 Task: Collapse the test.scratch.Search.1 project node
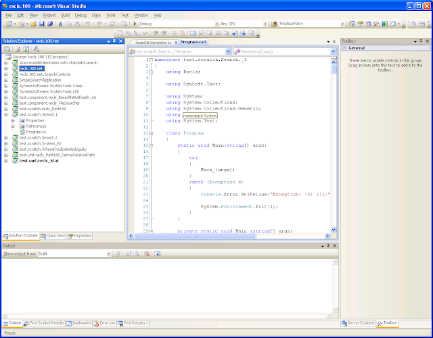(6, 115)
